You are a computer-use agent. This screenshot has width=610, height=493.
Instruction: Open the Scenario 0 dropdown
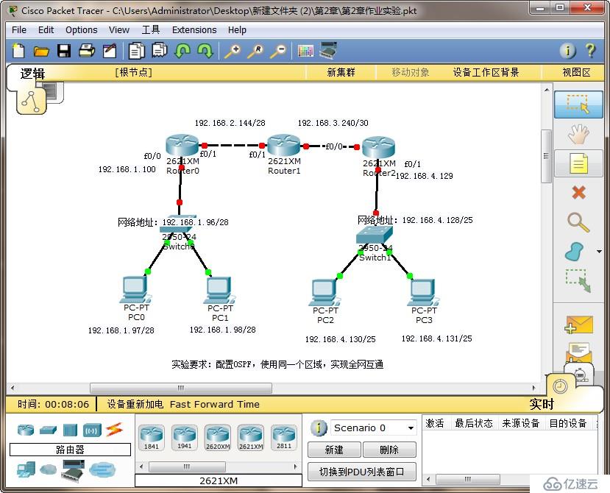(372, 428)
